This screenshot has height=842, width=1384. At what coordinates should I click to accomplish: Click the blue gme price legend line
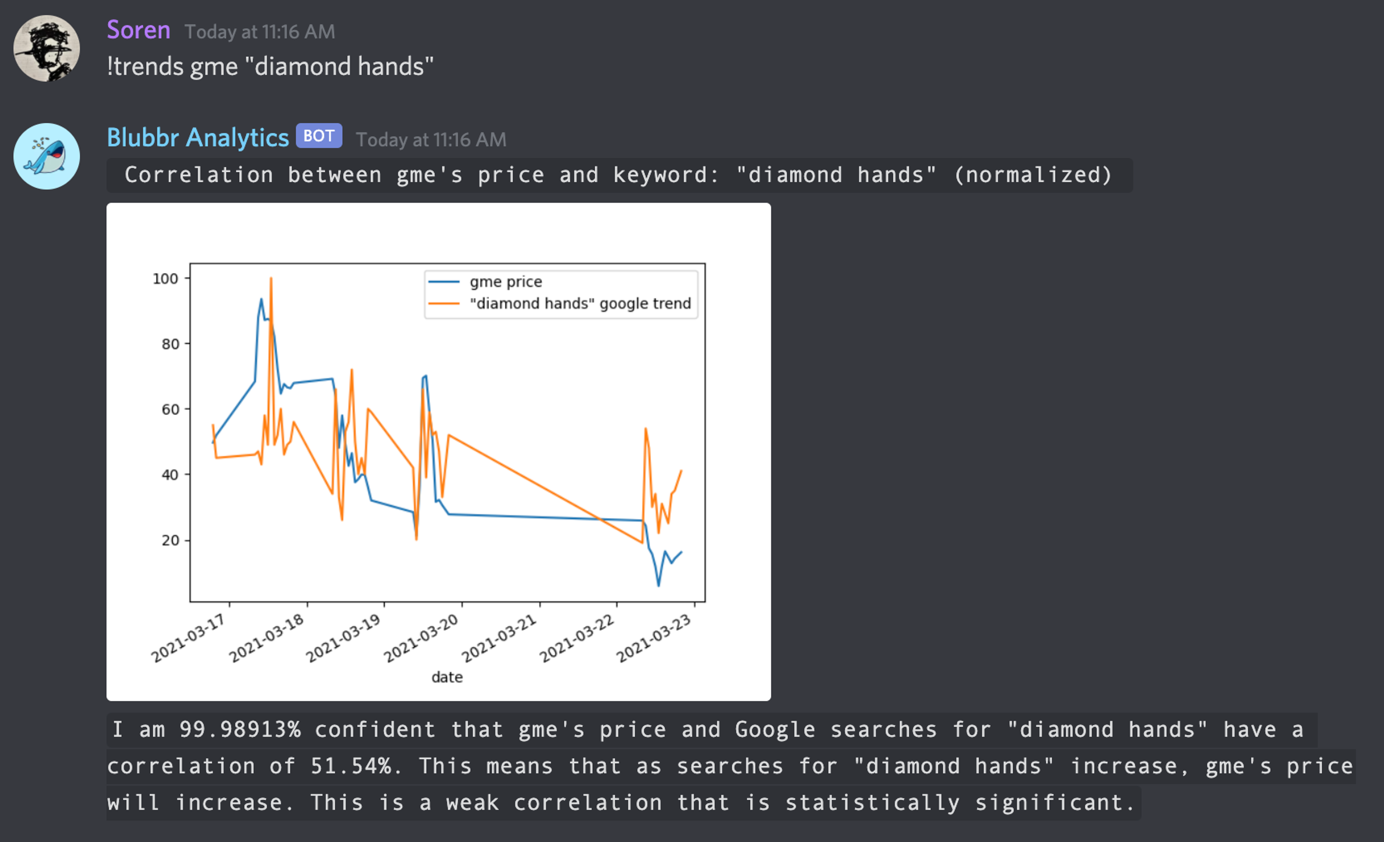tap(444, 282)
